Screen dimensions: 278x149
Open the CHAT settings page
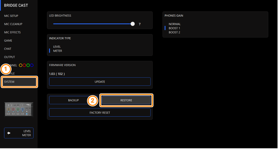pos(8,48)
